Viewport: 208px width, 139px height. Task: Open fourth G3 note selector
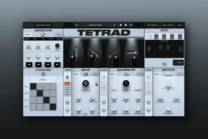point(57,64)
